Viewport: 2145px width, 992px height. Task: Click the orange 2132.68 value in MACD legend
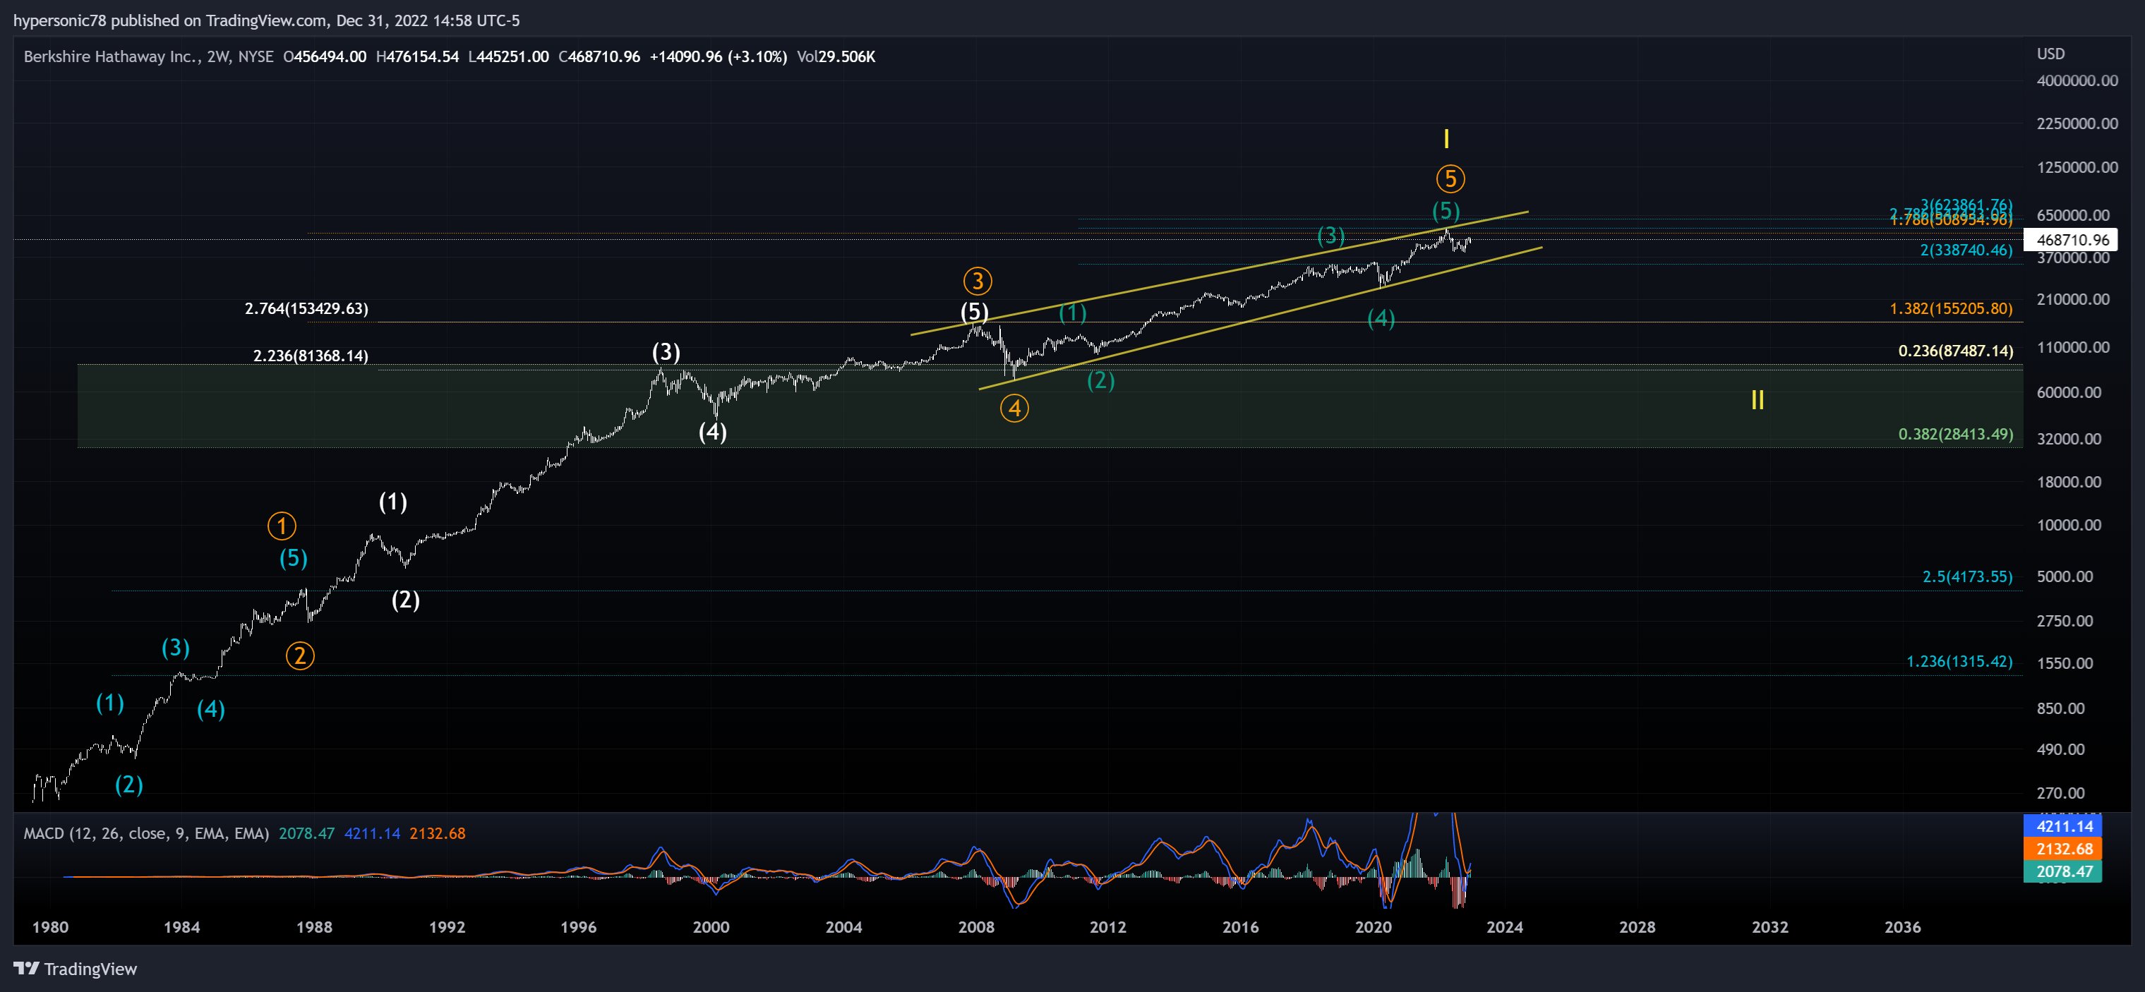point(437,834)
